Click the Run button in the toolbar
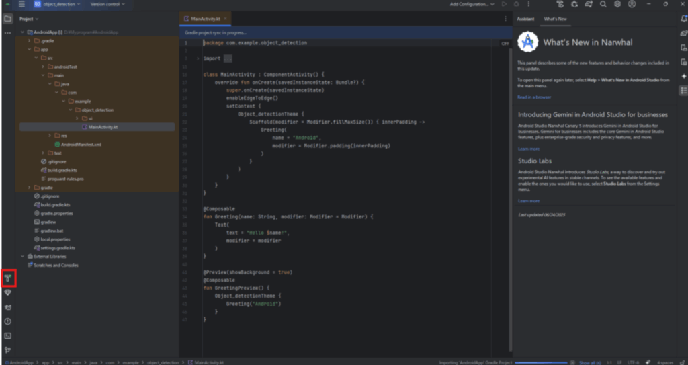The width and height of the screenshot is (688, 365). [504, 4]
